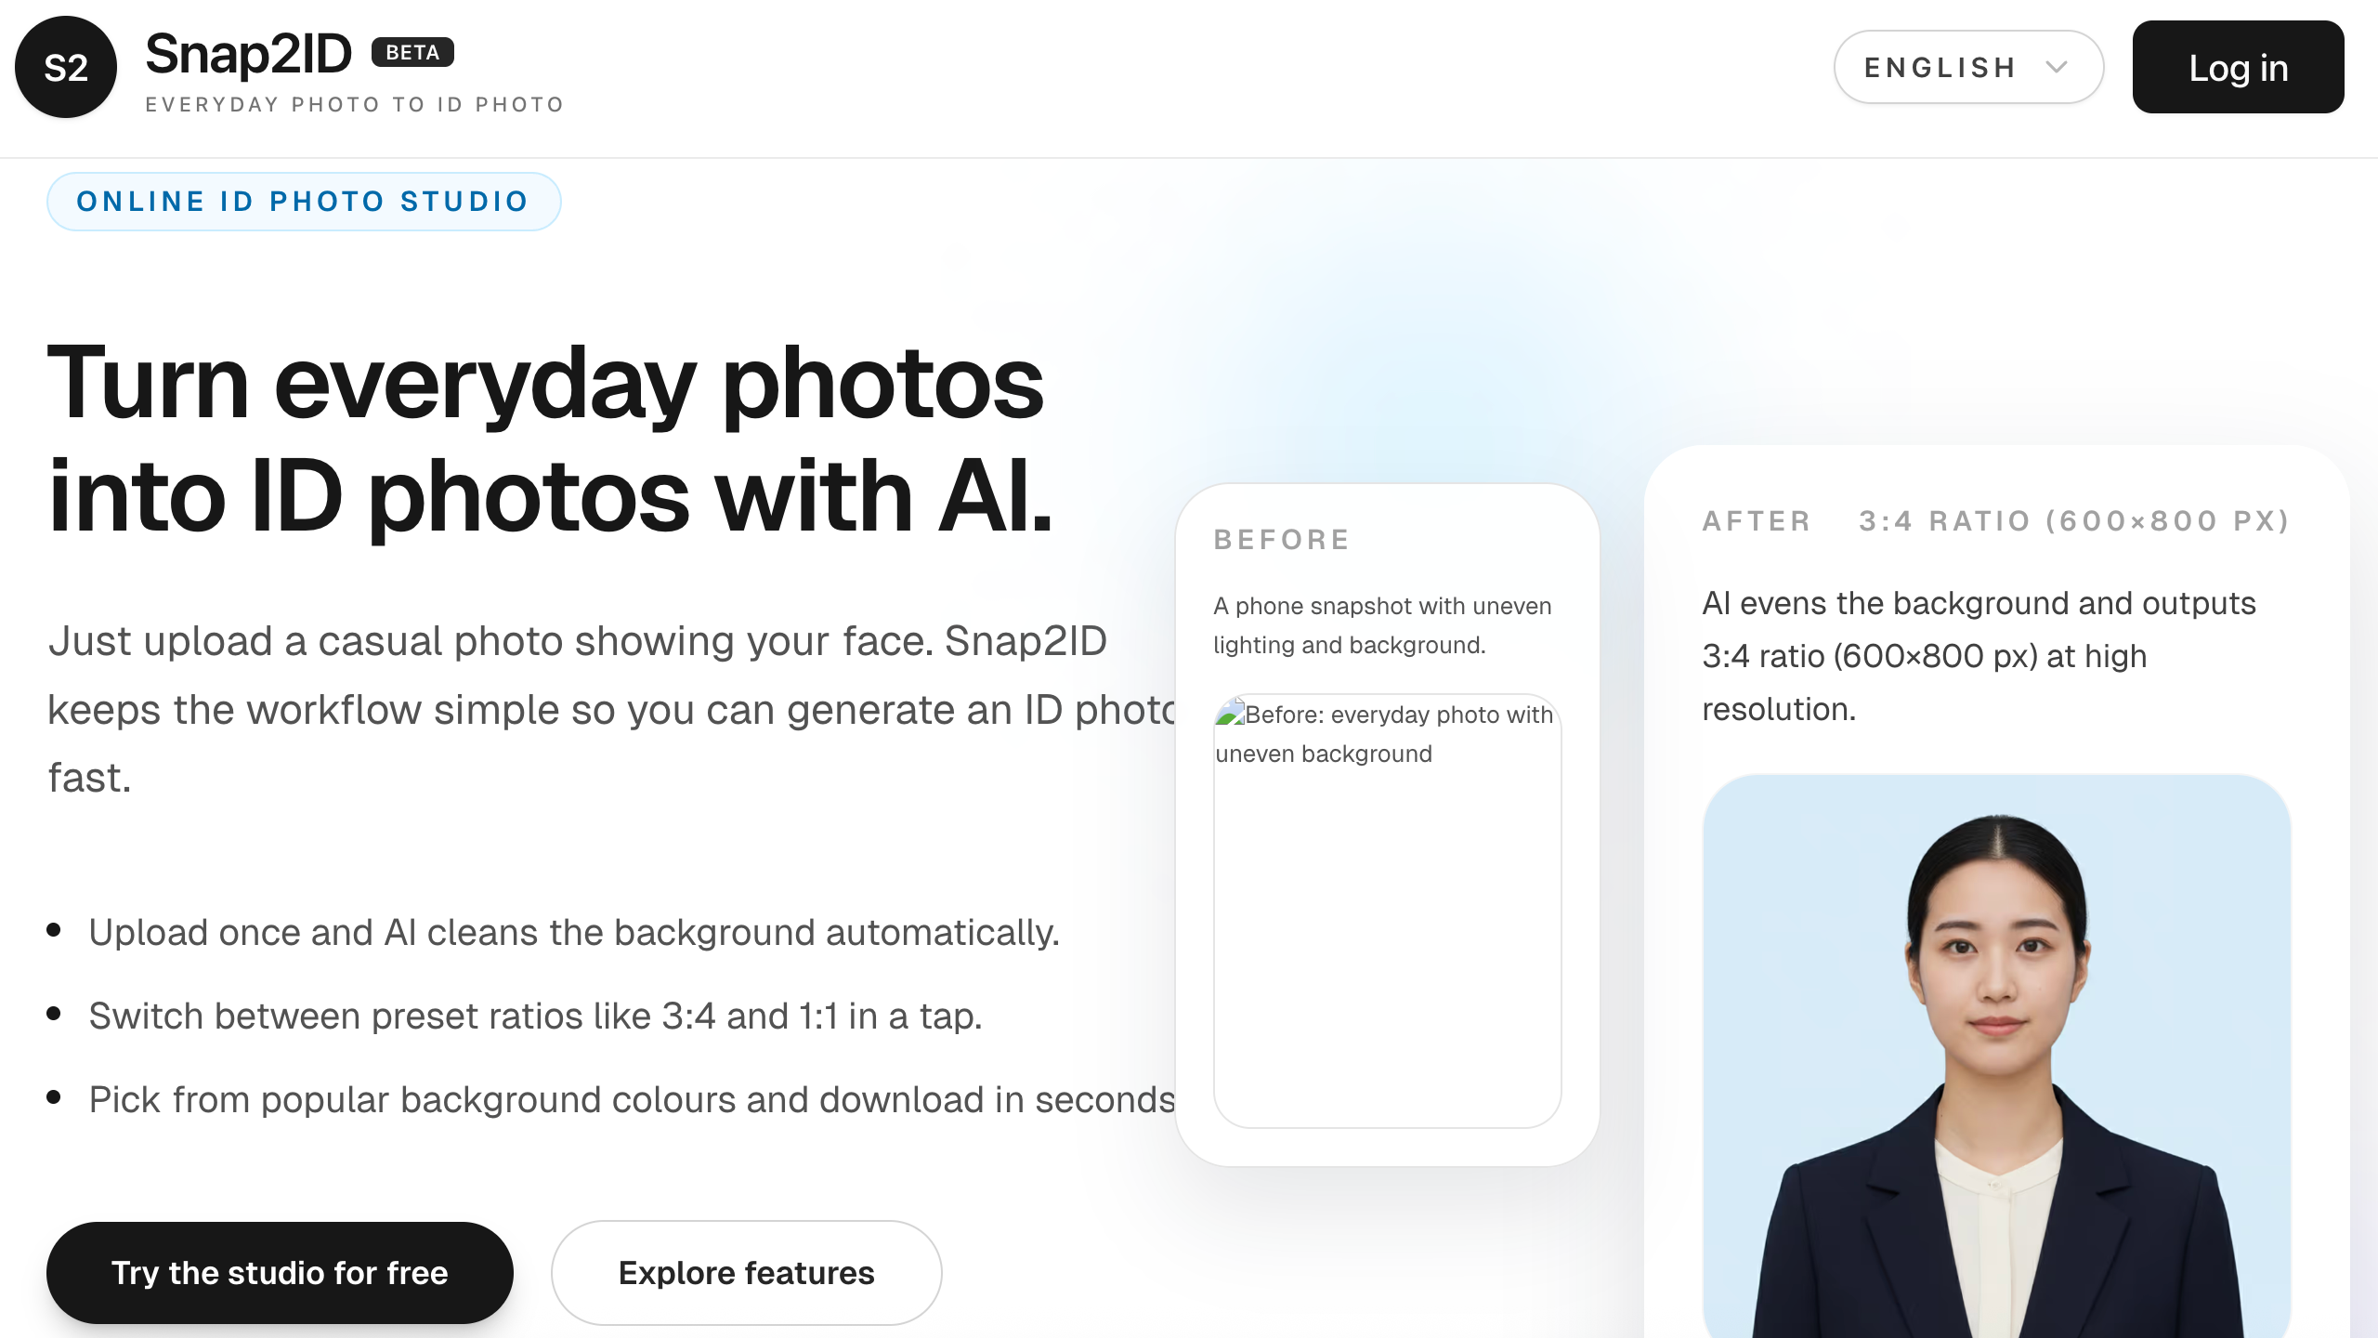
Task: Click the round S2 logo icon
Action: (66, 67)
